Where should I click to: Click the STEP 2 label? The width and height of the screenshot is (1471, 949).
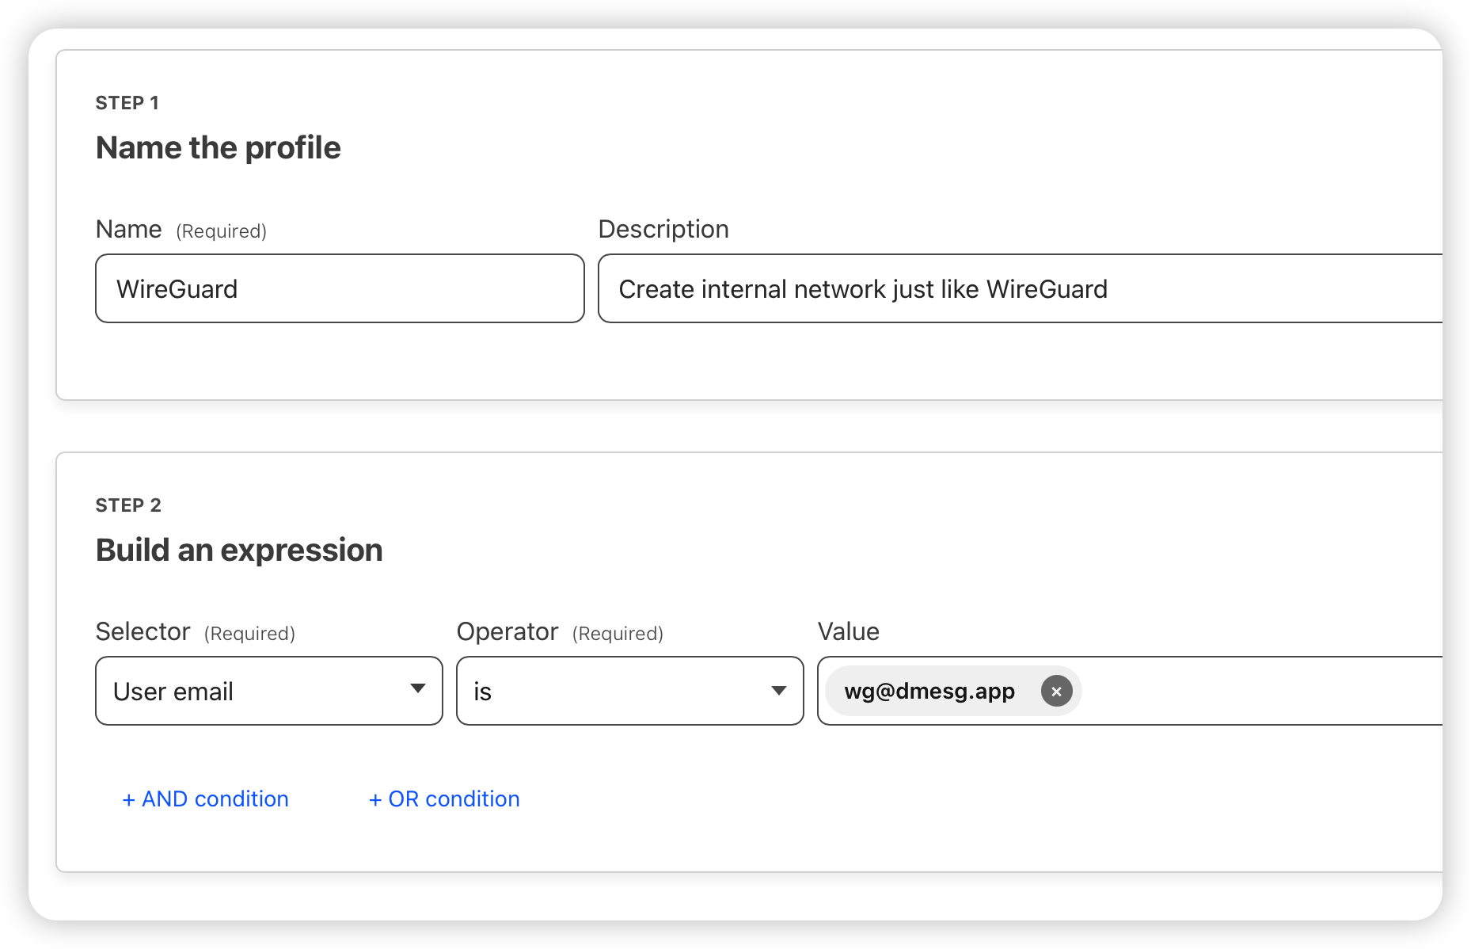tap(128, 505)
